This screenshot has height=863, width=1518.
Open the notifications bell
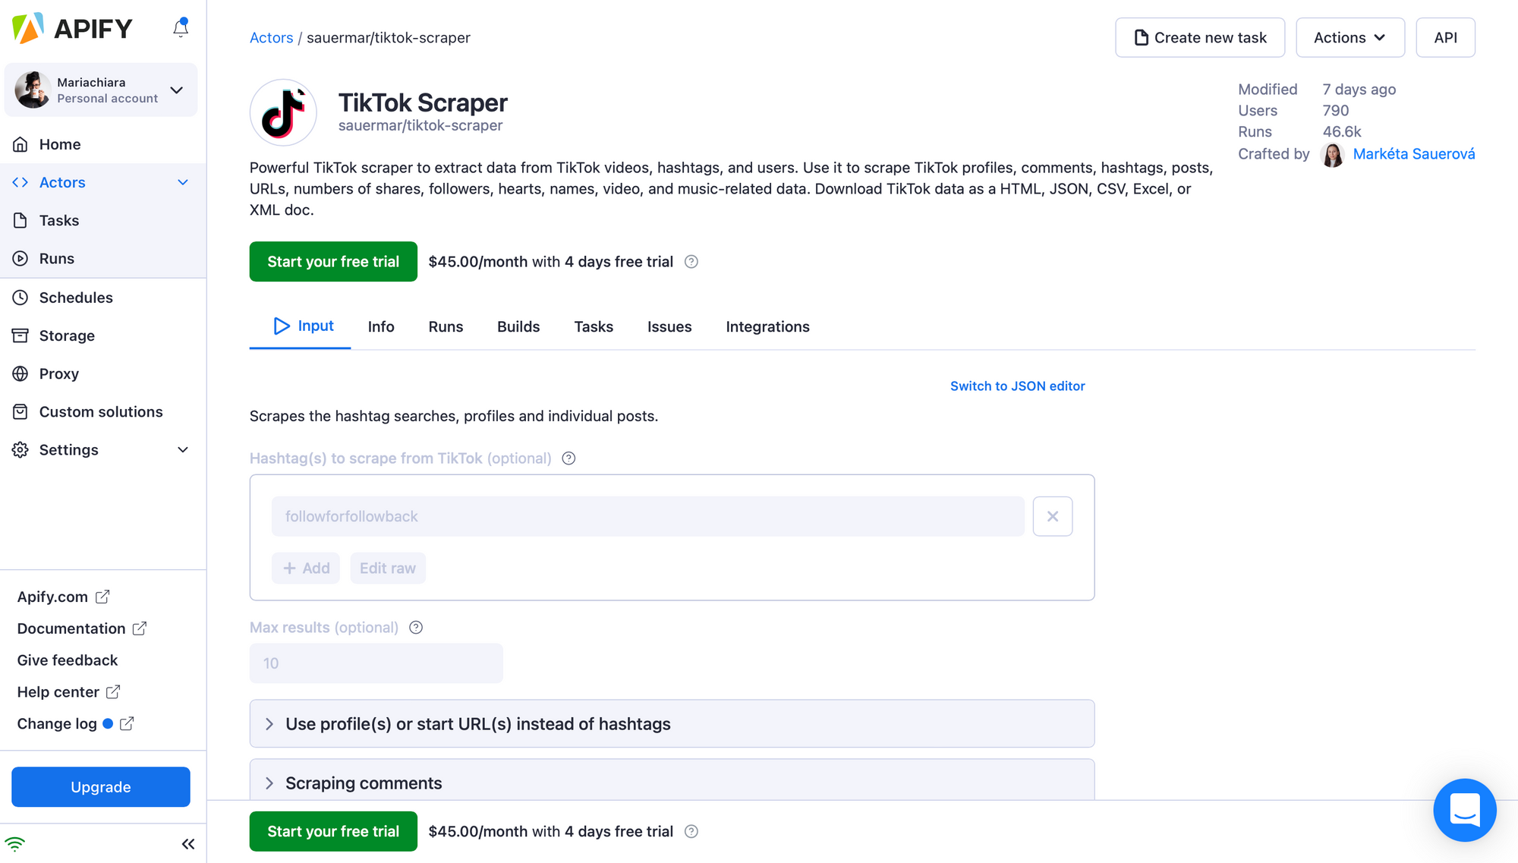[181, 28]
